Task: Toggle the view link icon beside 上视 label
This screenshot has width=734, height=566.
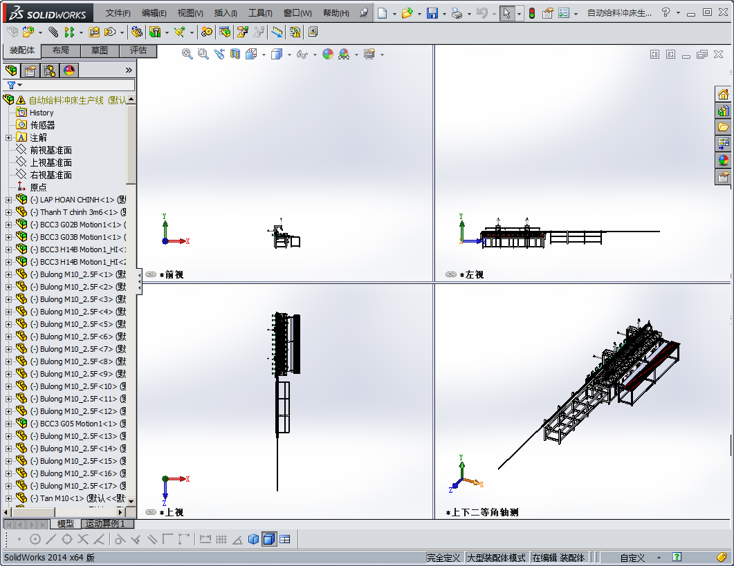Action: coord(151,512)
